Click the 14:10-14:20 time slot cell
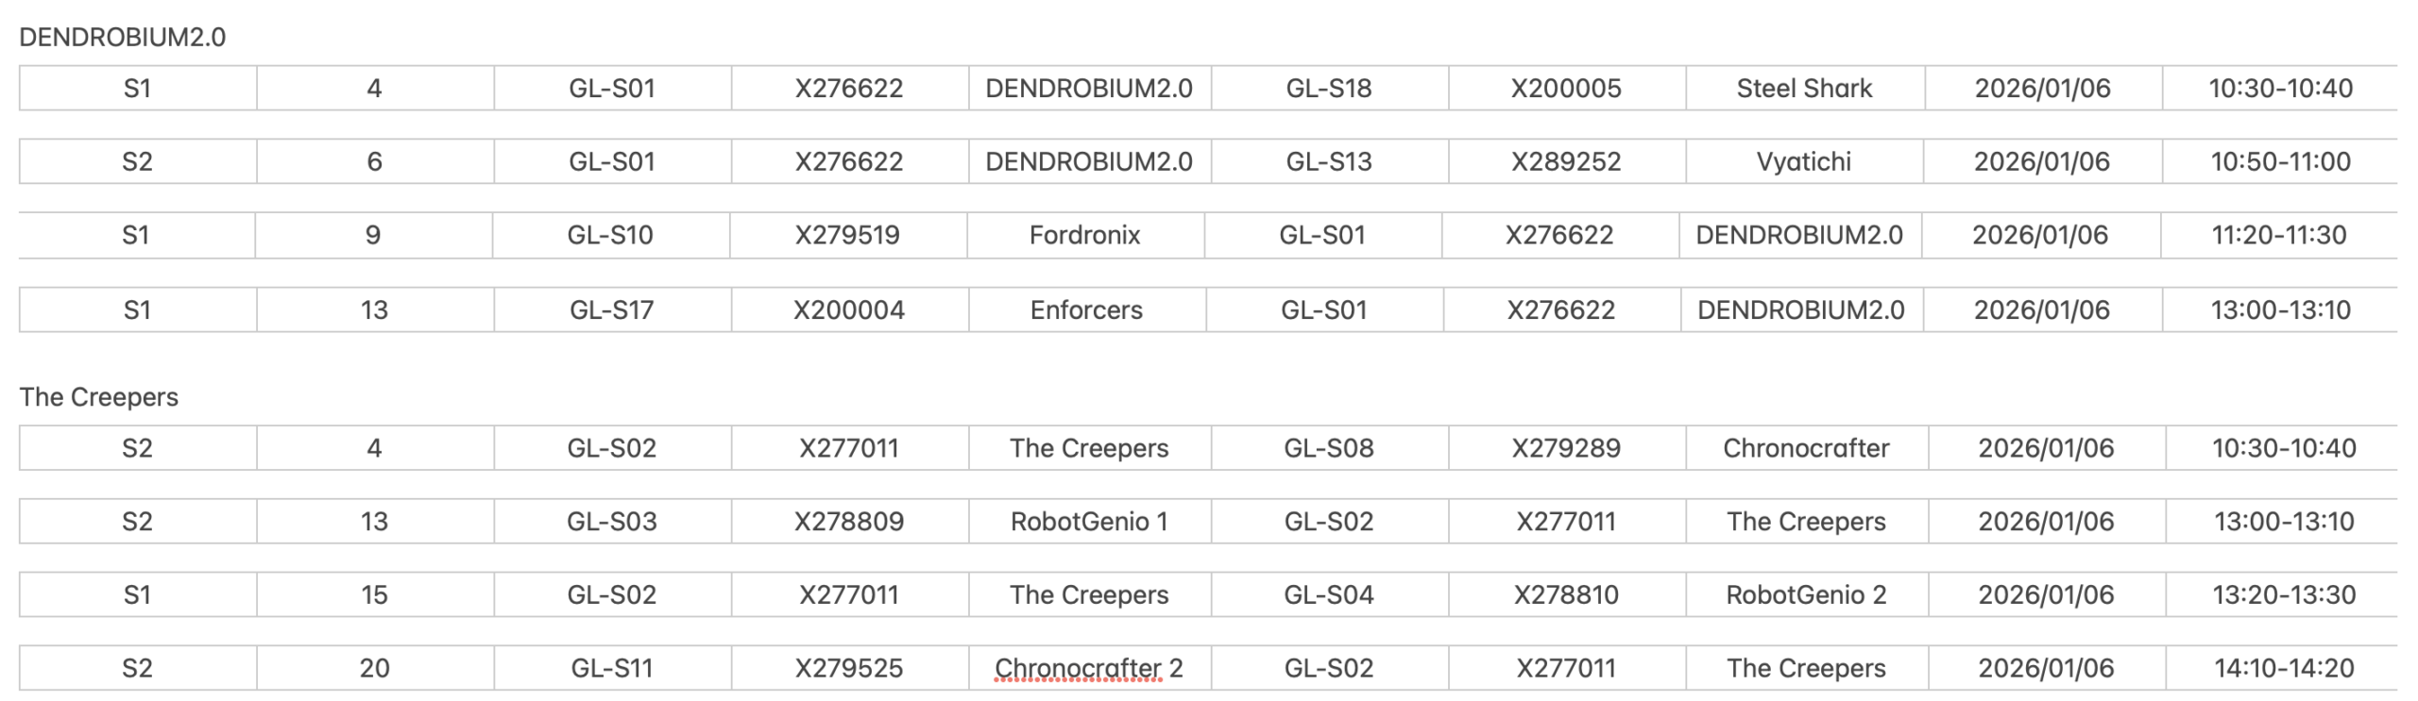This screenshot has height=701, width=2418. coord(2284,668)
